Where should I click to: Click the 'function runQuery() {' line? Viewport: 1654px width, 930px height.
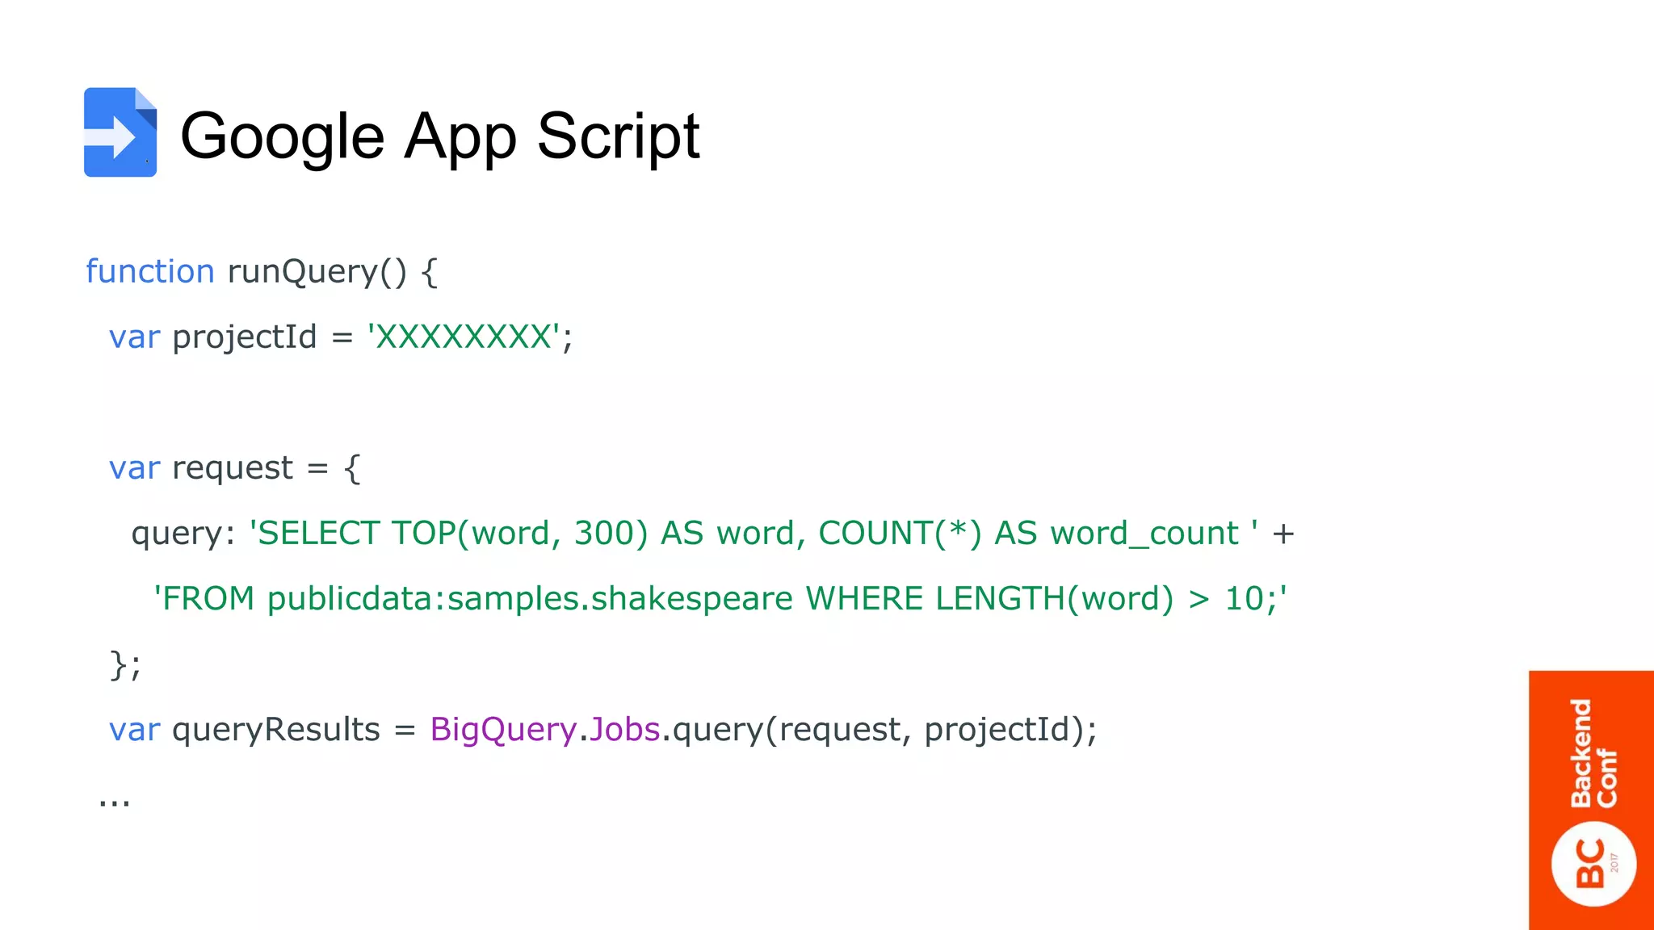[262, 272]
